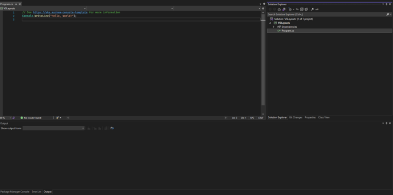
Task: Open Properties via the wrench icon
Action: point(312,9)
